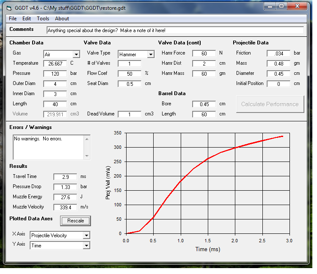Select the chamber Pressure input field
Image resolution: width=317 pixels, height=274 pixels.
(55, 74)
